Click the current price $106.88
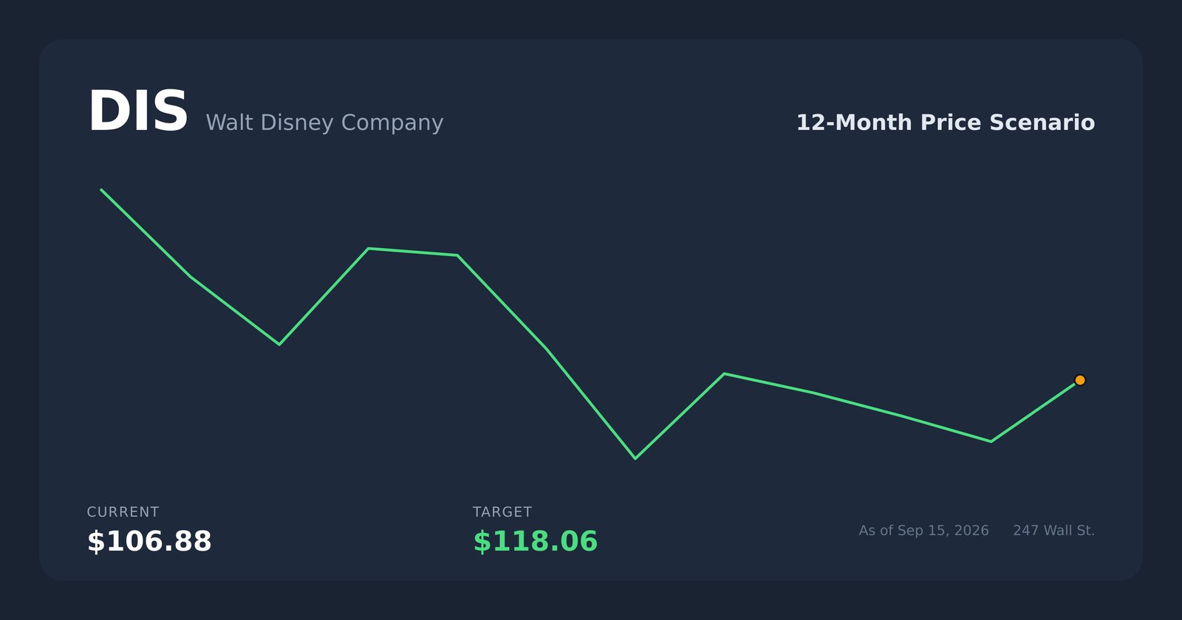 coord(149,541)
